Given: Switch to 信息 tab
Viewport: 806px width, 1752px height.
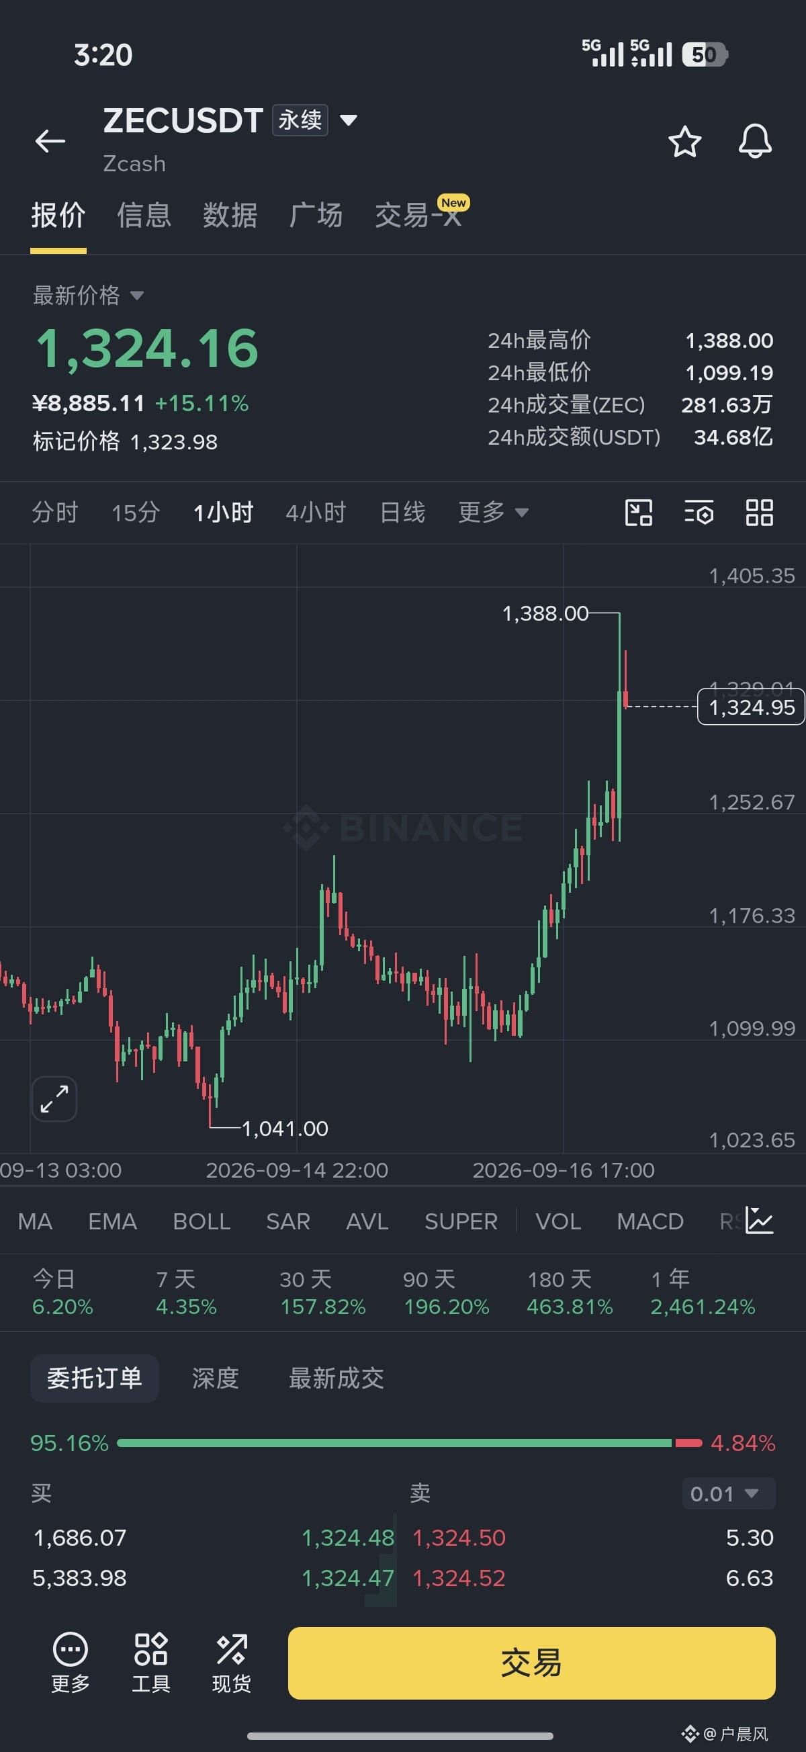Looking at the screenshot, I should point(144,215).
